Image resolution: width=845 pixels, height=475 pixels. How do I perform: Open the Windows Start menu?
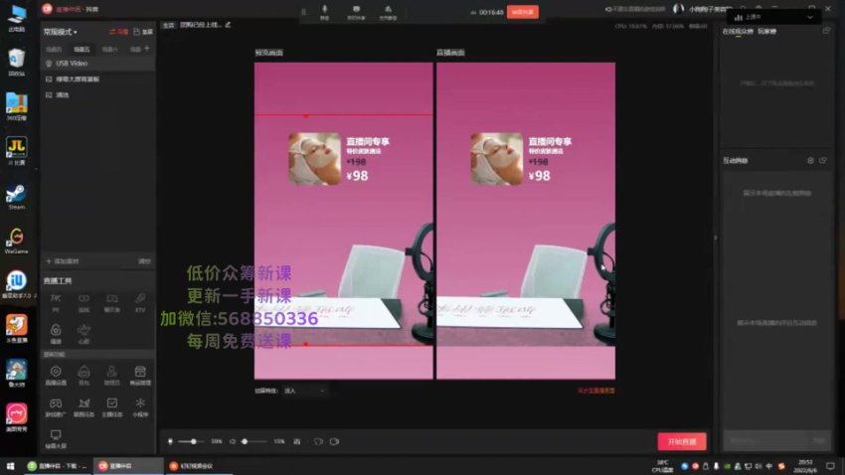(10, 466)
